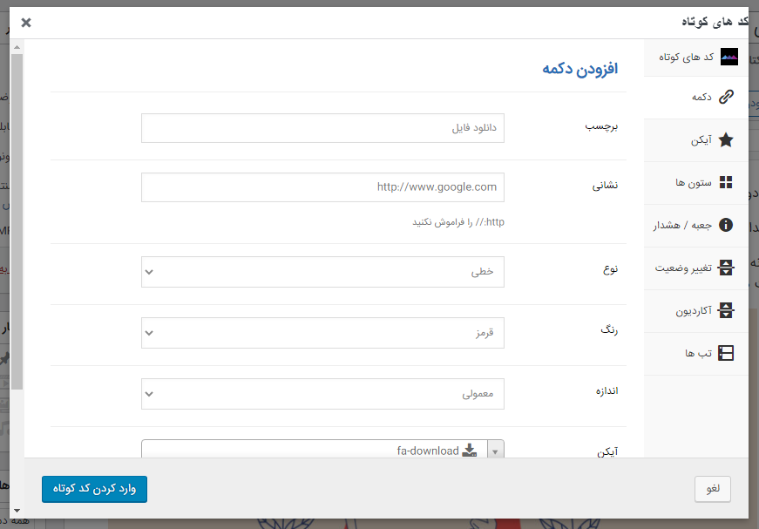The image size is (759, 529).
Task: Click the star icon for آیکن
Action: [x=725, y=139]
